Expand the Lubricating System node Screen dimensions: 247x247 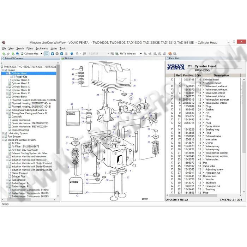[x=3, y=133]
